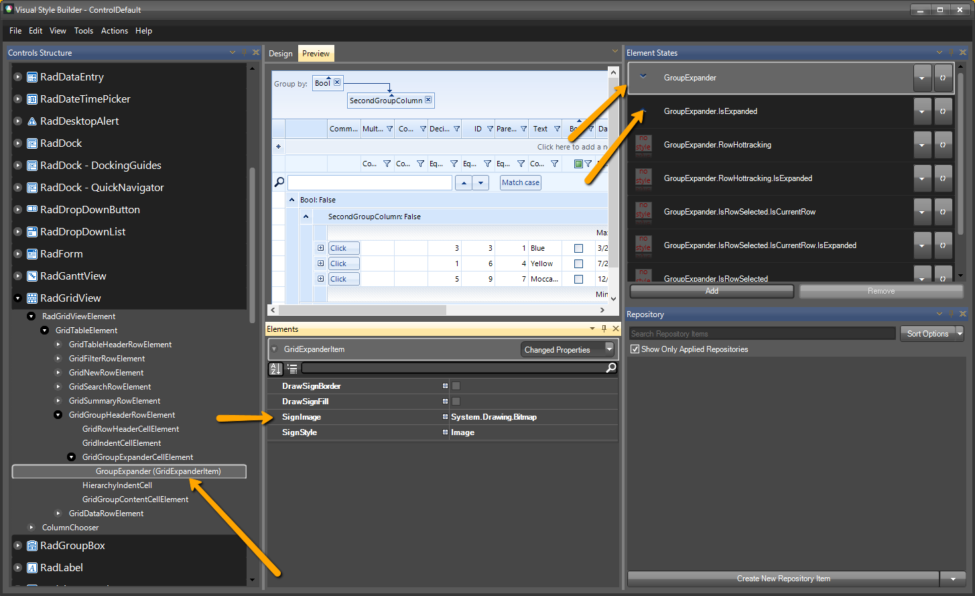Uncheck Show Only Applied Repositories
The image size is (975, 596).
point(635,349)
